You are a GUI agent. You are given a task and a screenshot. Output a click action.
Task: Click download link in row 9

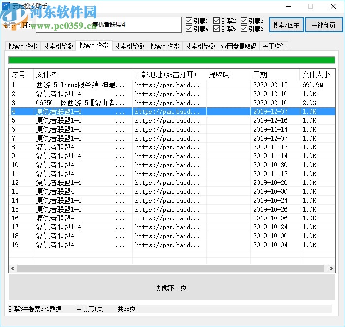pos(167,156)
